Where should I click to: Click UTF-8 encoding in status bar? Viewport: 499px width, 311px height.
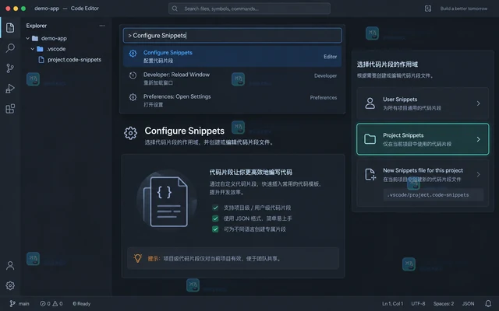(418, 304)
